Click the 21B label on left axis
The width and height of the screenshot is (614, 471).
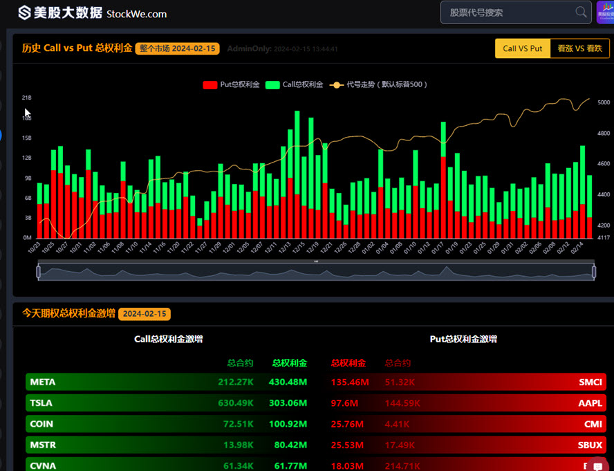[27, 98]
